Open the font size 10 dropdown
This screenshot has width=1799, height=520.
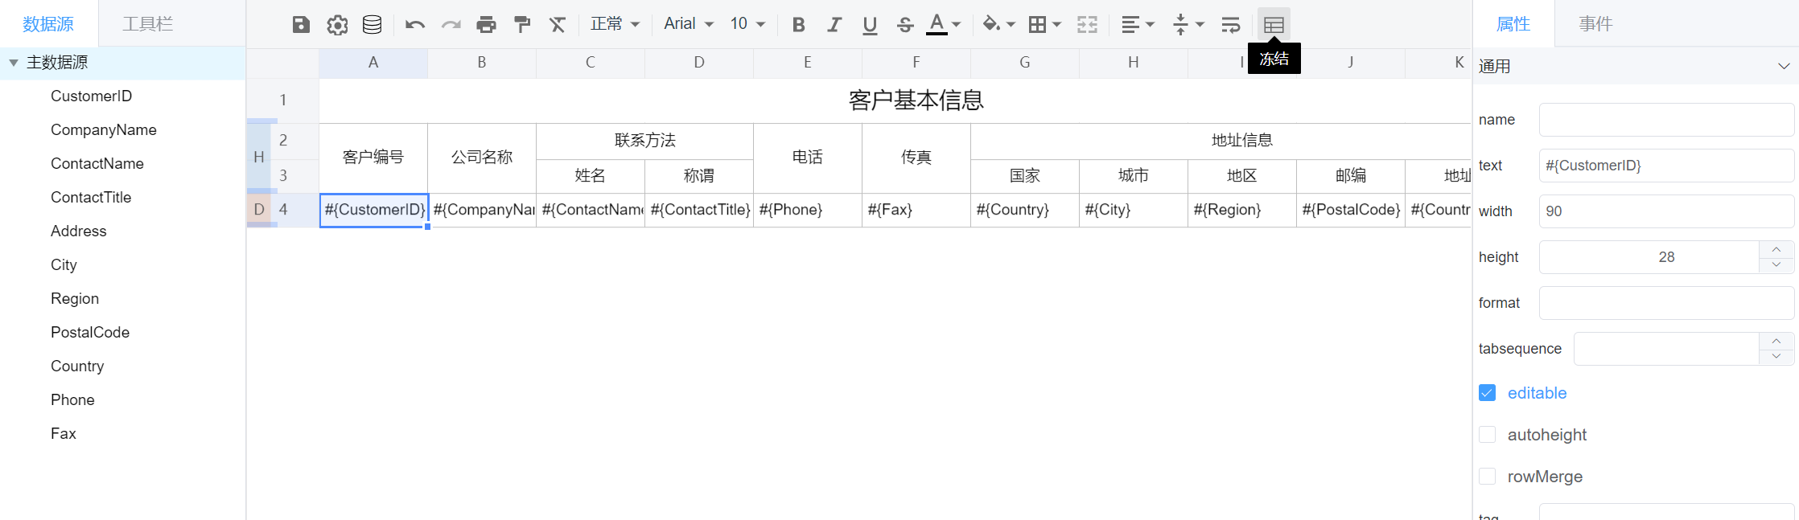747,24
